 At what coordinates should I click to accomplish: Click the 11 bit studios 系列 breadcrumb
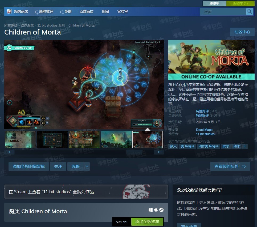point(51,25)
